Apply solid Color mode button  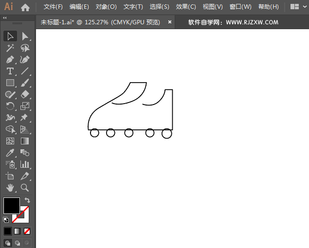click(x=8, y=231)
